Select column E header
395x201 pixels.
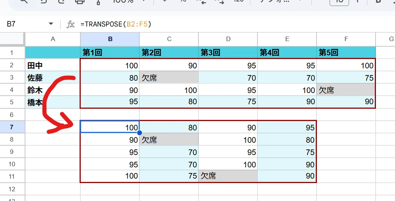click(x=287, y=39)
